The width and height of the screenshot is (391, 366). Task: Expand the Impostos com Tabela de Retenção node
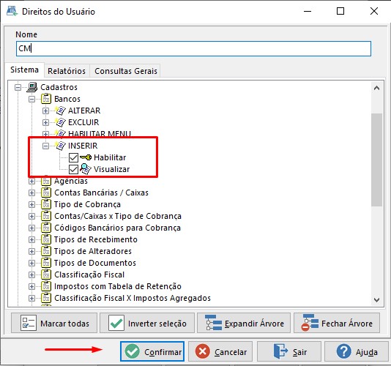[31, 286]
